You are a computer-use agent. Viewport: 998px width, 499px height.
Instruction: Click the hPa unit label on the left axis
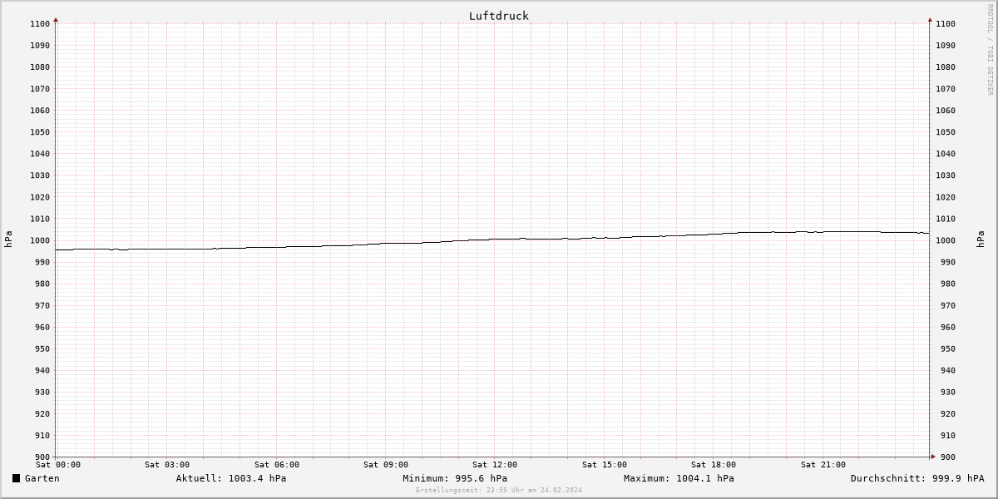(9, 240)
